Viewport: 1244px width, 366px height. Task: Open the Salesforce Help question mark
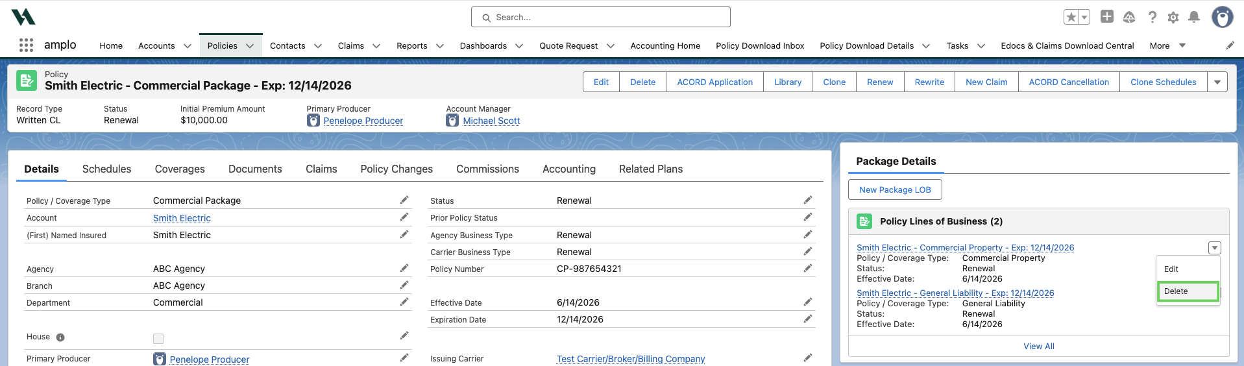click(x=1152, y=17)
